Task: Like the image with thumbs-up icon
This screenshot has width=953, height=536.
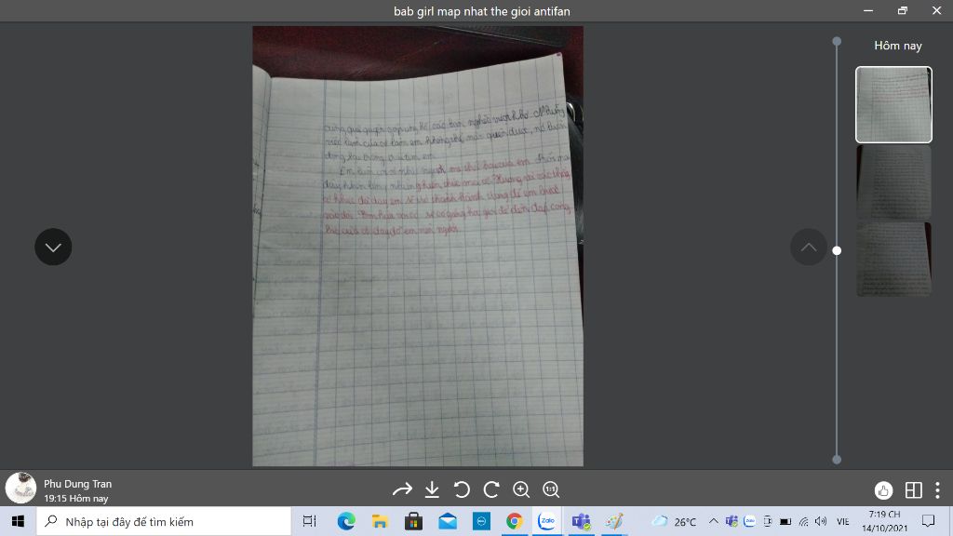Action: pyautogui.click(x=883, y=489)
